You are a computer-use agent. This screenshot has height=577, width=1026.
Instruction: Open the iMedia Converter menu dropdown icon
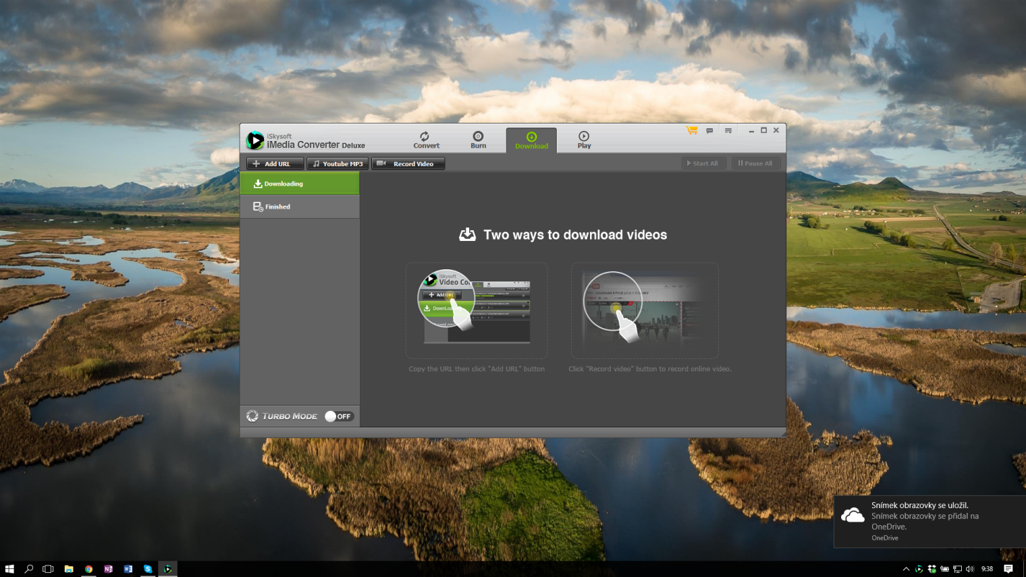728,130
